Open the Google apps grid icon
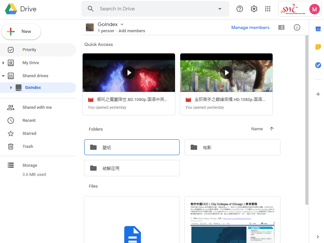 click(x=268, y=9)
